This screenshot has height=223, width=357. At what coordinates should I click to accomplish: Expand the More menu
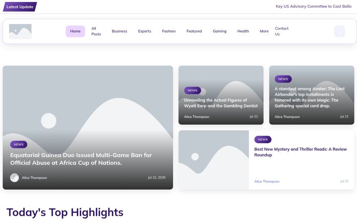(x=264, y=31)
